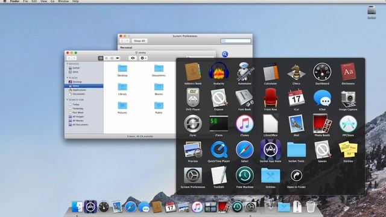Image resolution: width=386 pixels, height=217 pixels.
Task: Open the Action gear dropdown in Finder
Action: 143,58
